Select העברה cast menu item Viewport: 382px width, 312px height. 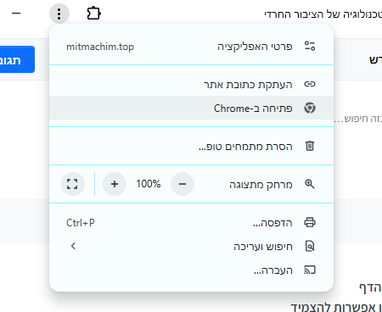tap(191, 270)
